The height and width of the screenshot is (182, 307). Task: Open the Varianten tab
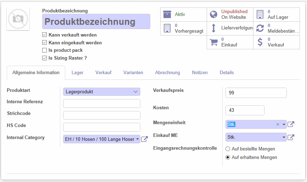point(133,73)
